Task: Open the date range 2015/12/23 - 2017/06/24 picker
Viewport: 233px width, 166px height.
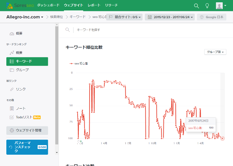Action: pyautogui.click(x=170, y=17)
